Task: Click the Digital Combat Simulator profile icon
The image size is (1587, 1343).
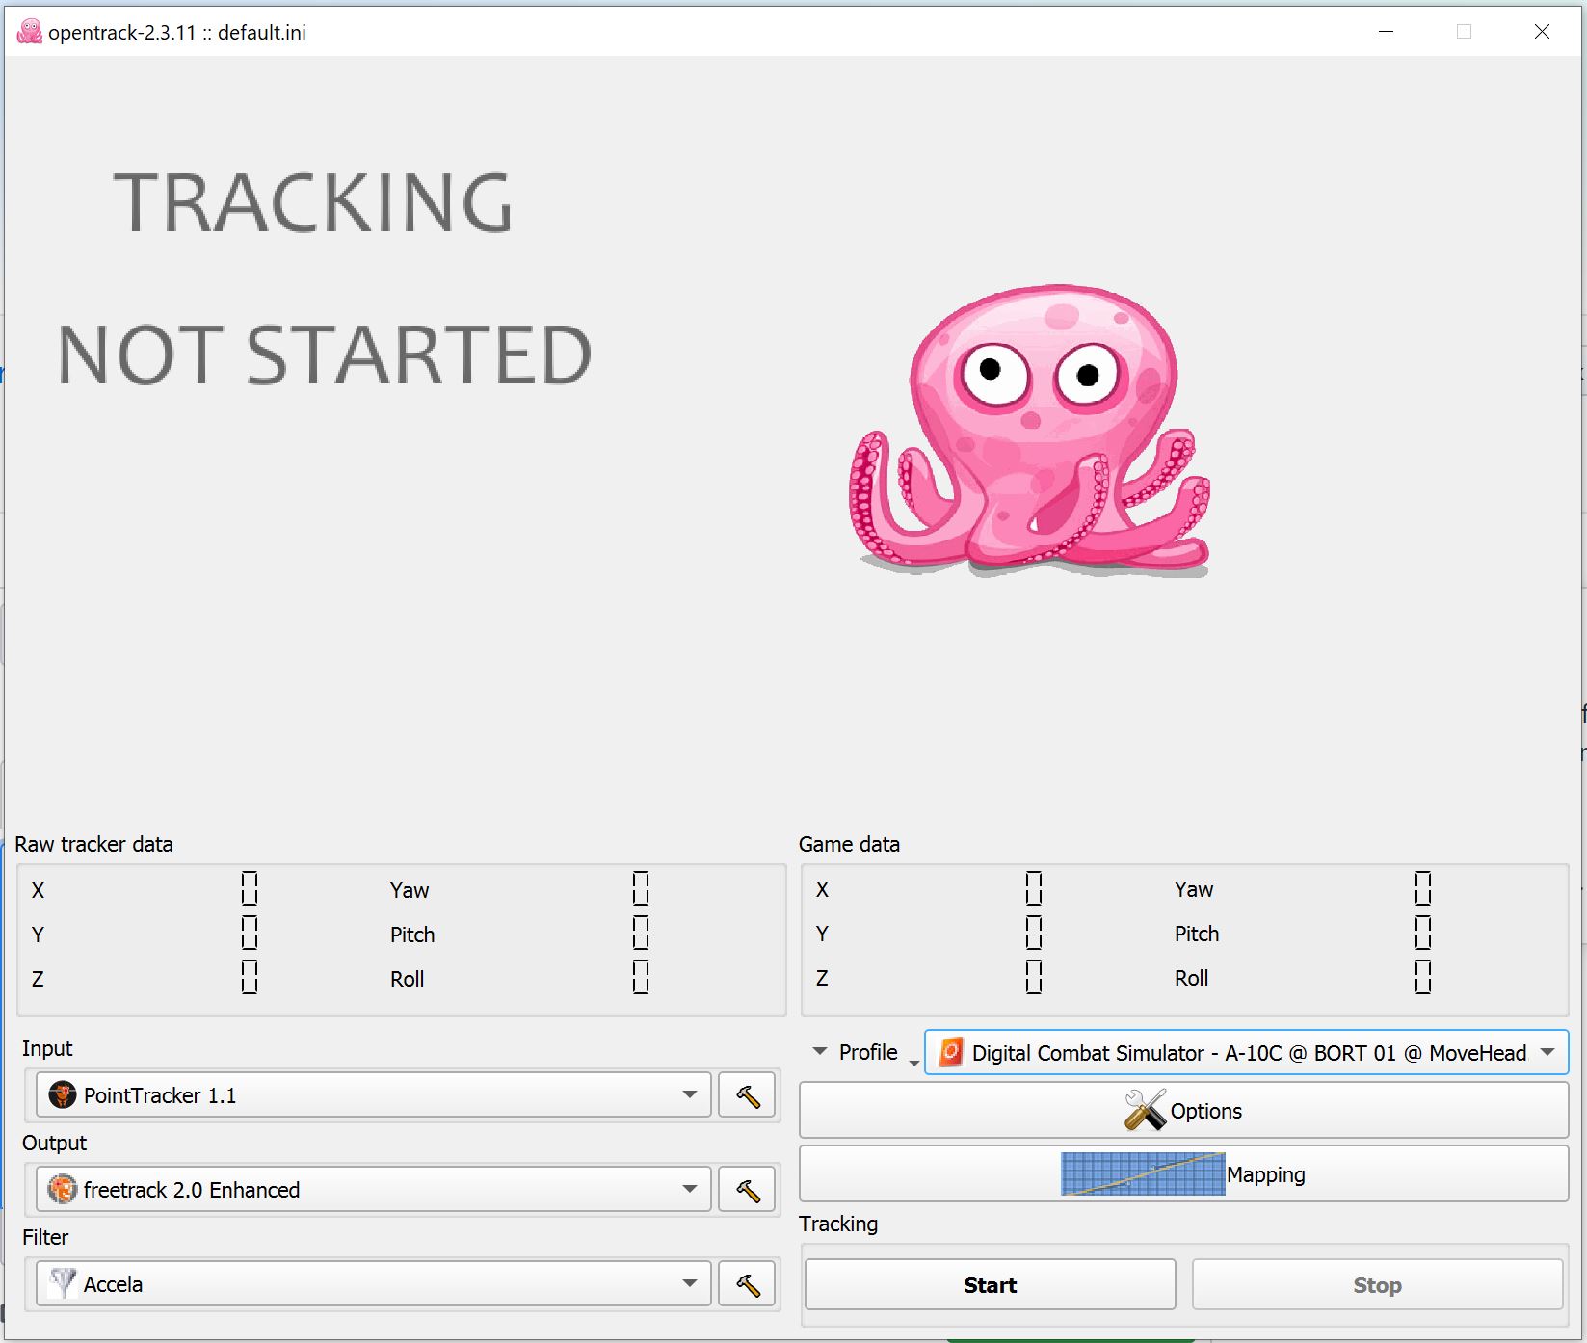Action: 950,1052
